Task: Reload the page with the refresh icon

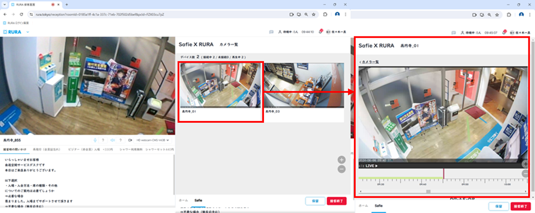Action: pyautogui.click(x=21, y=14)
